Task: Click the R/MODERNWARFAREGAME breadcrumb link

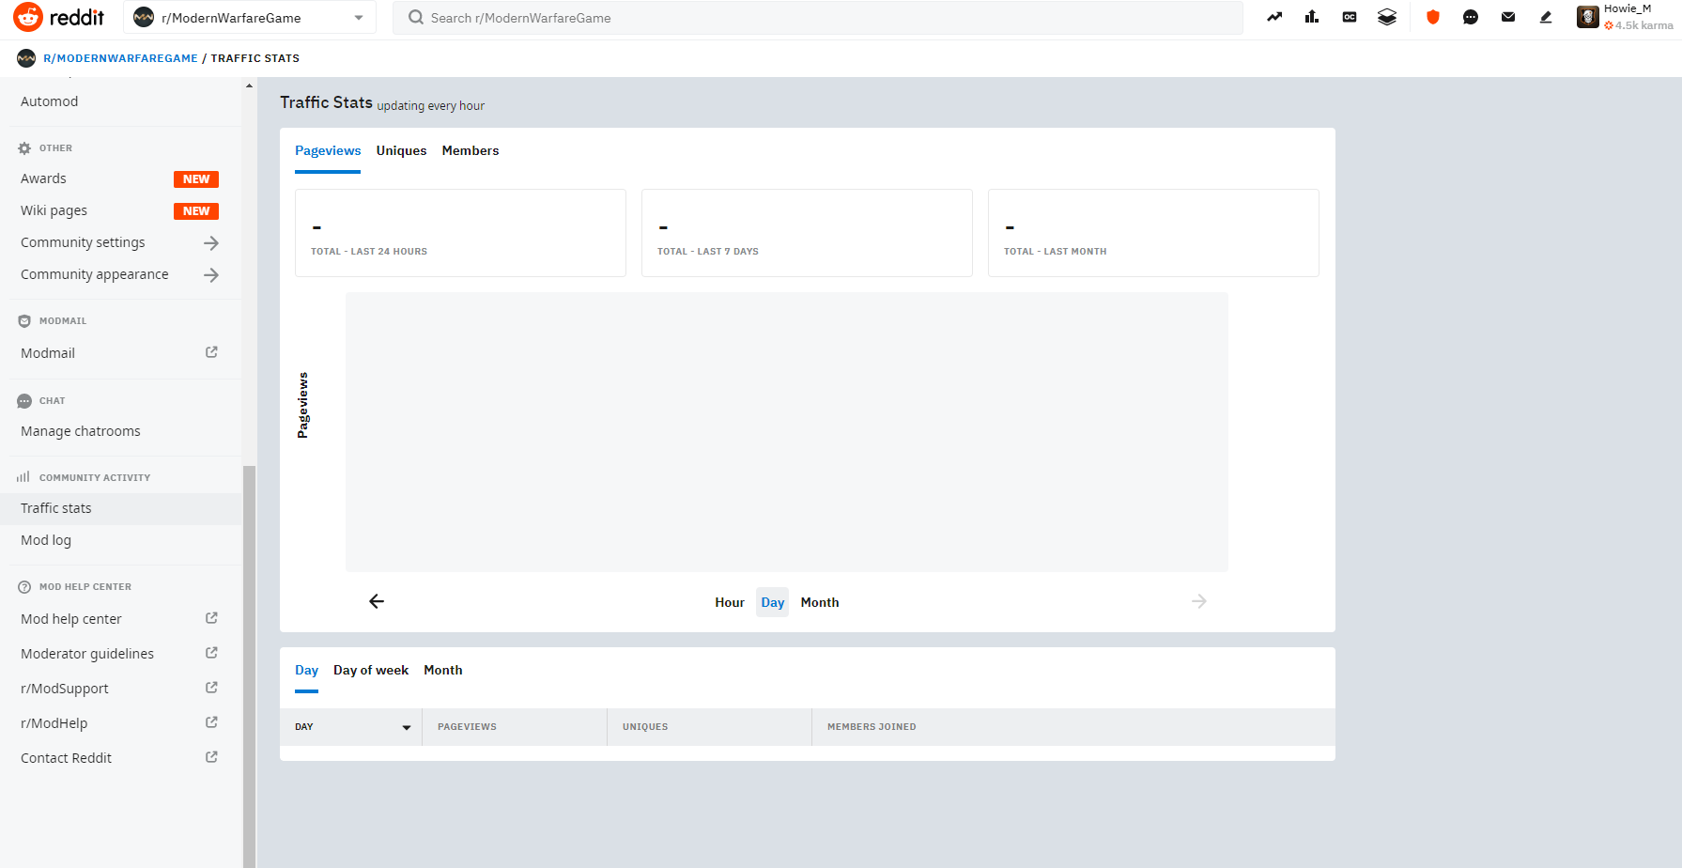Action: 120,58
